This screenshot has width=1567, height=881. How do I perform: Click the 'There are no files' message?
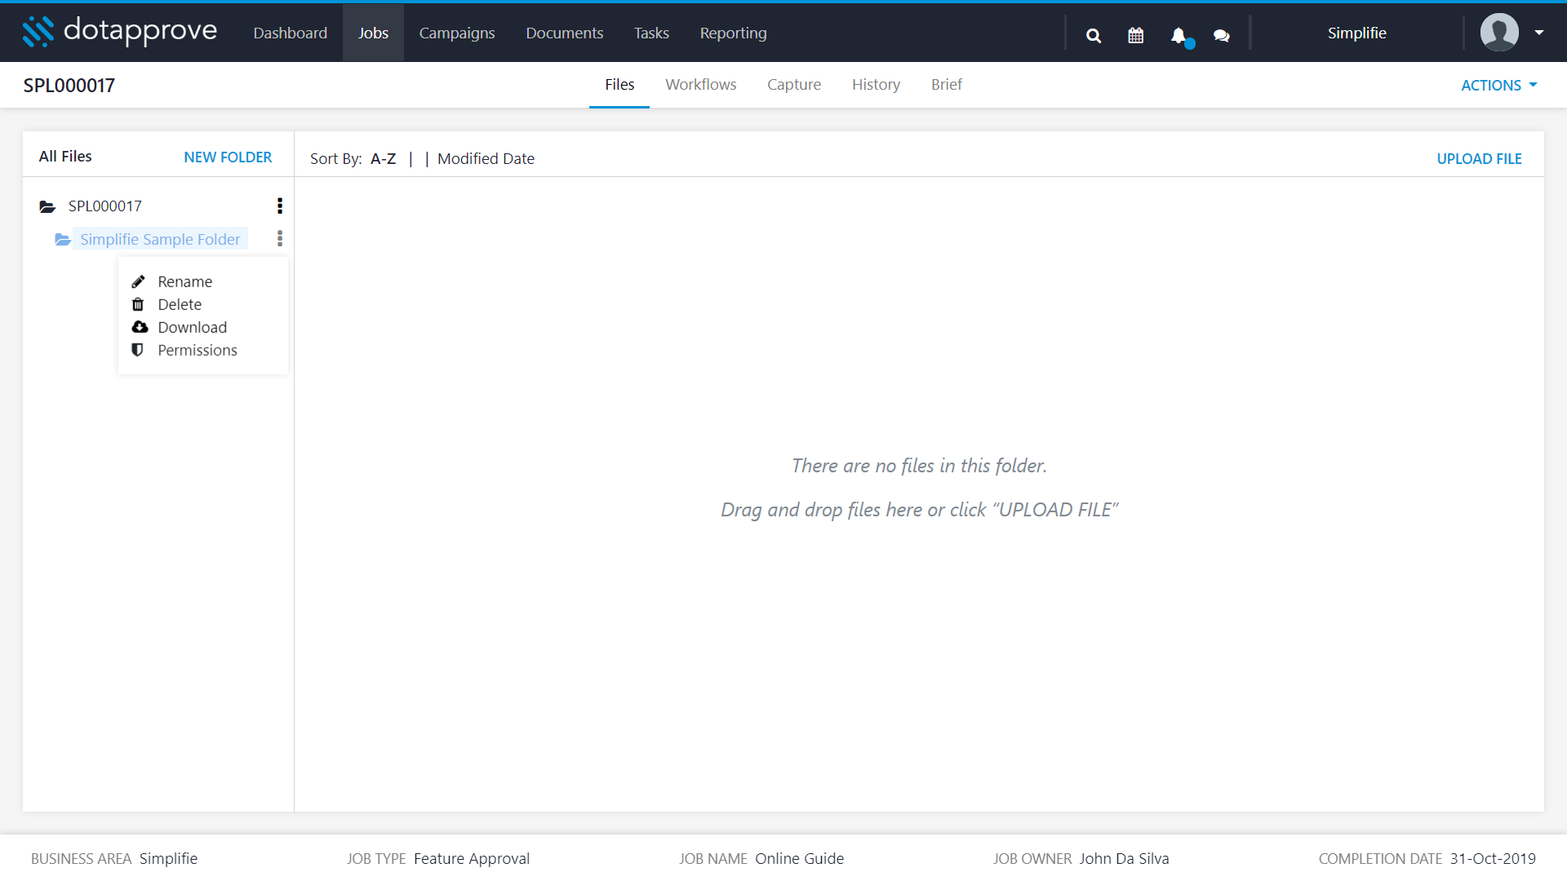pyautogui.click(x=919, y=466)
